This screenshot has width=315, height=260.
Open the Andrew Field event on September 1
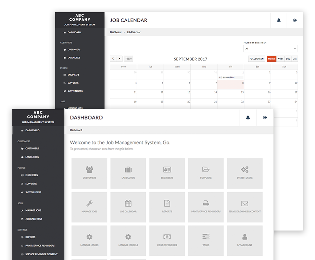tap(231, 77)
